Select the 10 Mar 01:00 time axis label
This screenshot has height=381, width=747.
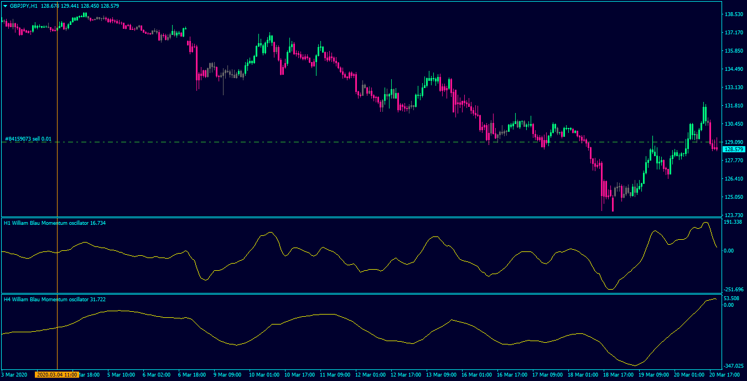264,375
